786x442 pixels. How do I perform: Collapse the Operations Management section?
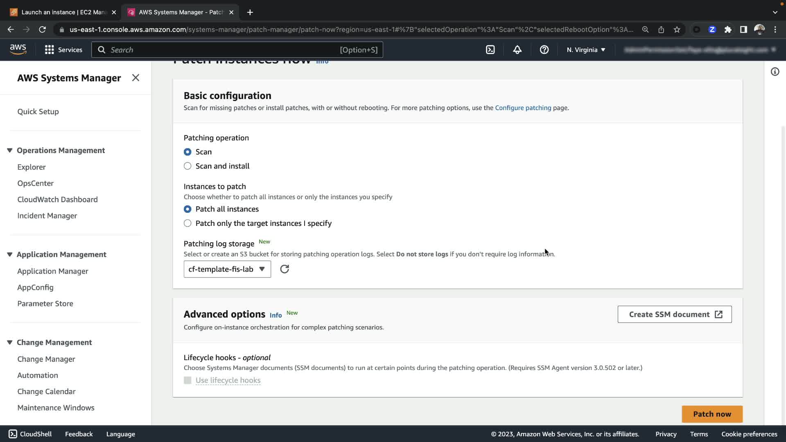click(x=10, y=150)
